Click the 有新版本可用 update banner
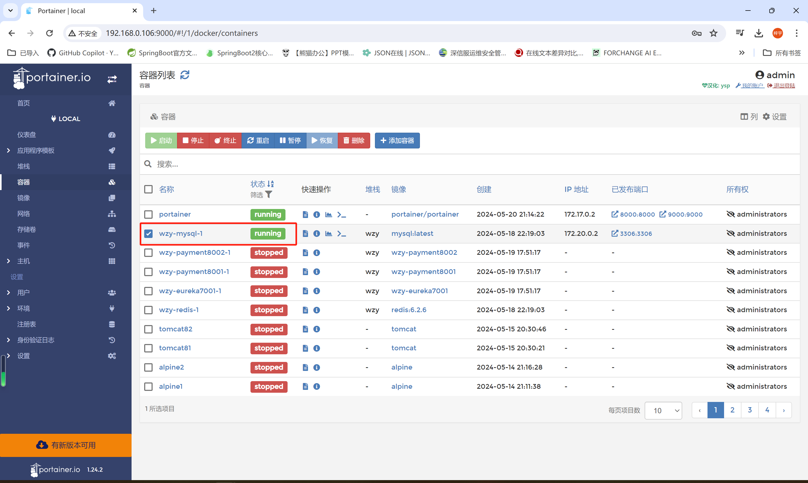The image size is (808, 483). 66,445
